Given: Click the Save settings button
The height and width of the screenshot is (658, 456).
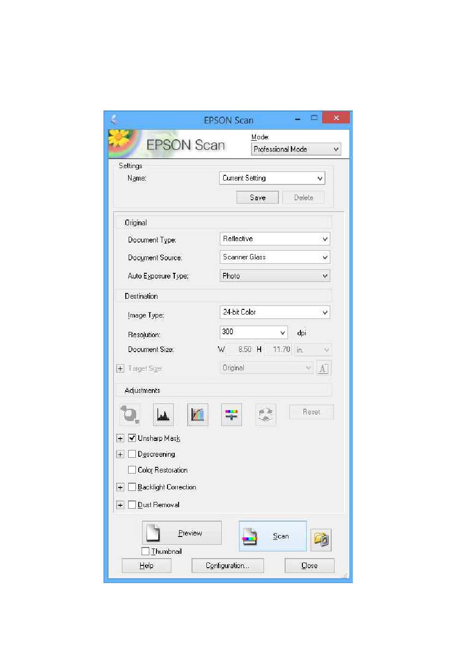Looking at the screenshot, I should [x=258, y=197].
